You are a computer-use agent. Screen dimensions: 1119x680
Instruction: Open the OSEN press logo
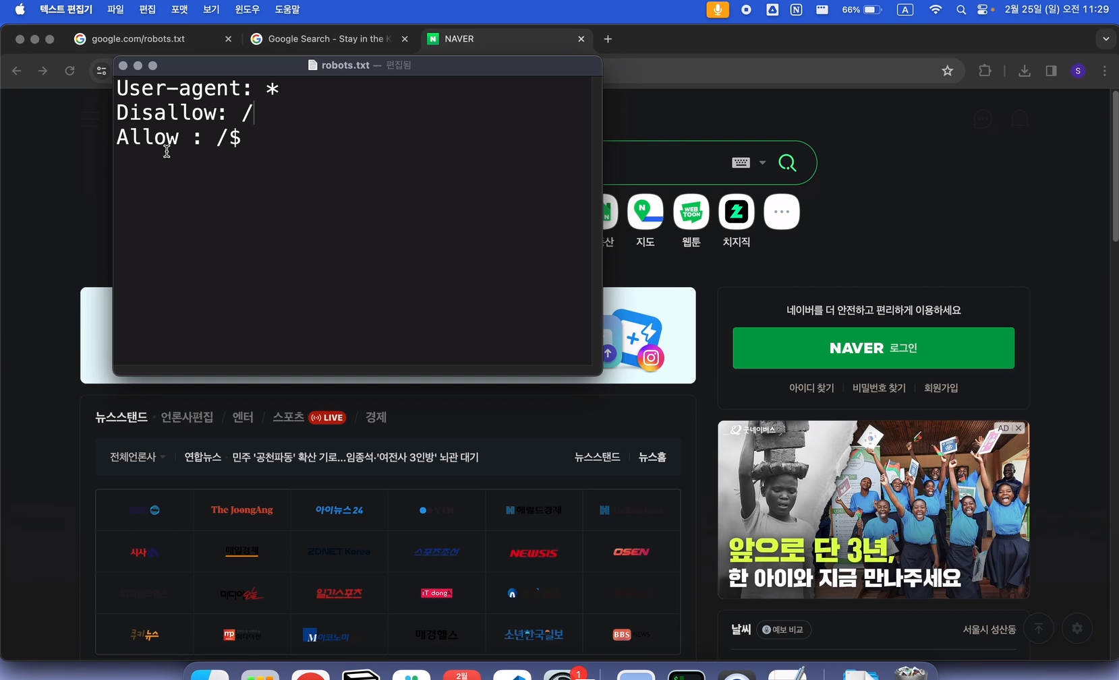point(631,552)
